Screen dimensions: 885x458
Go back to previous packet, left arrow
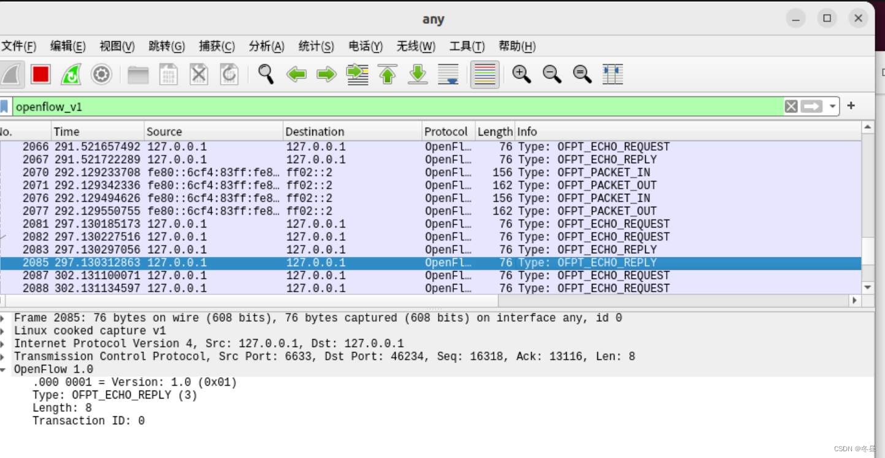[x=296, y=75]
